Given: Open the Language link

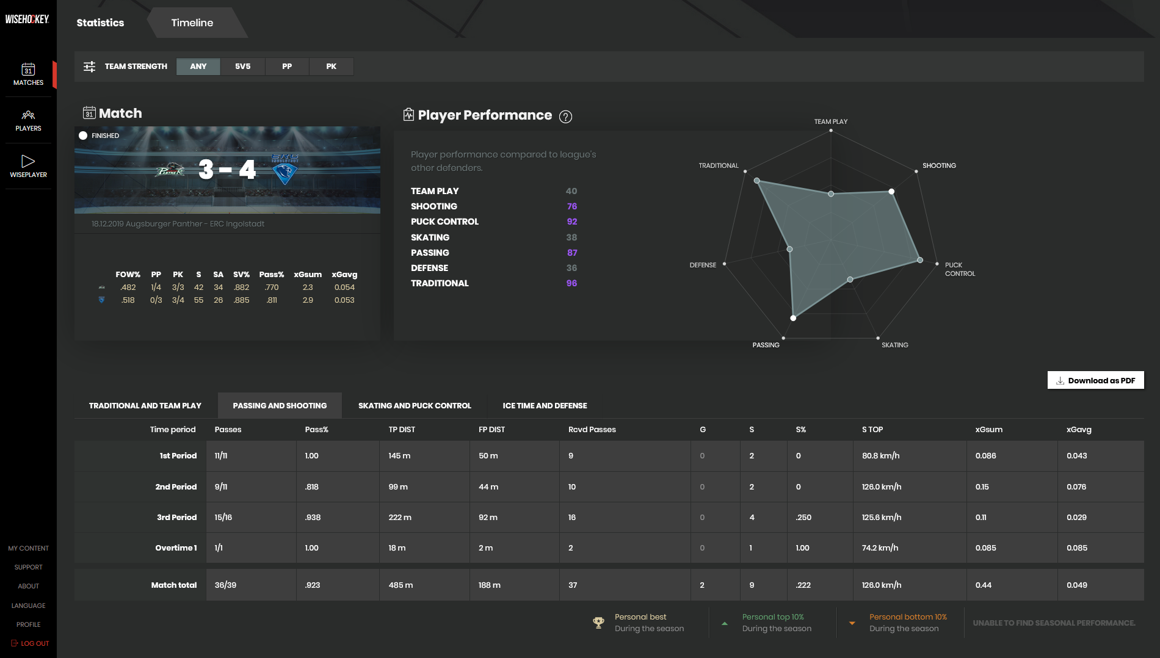Looking at the screenshot, I should coord(28,606).
